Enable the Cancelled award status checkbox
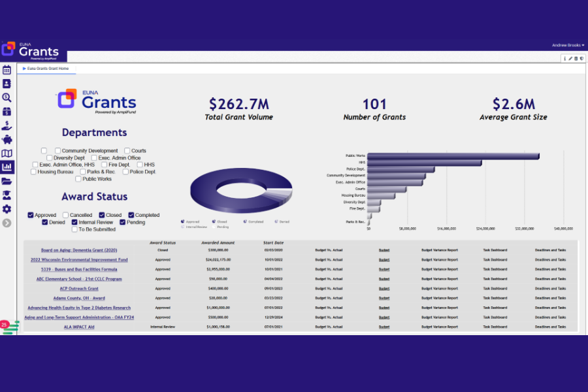This screenshot has width=588, height=392. pos(65,215)
